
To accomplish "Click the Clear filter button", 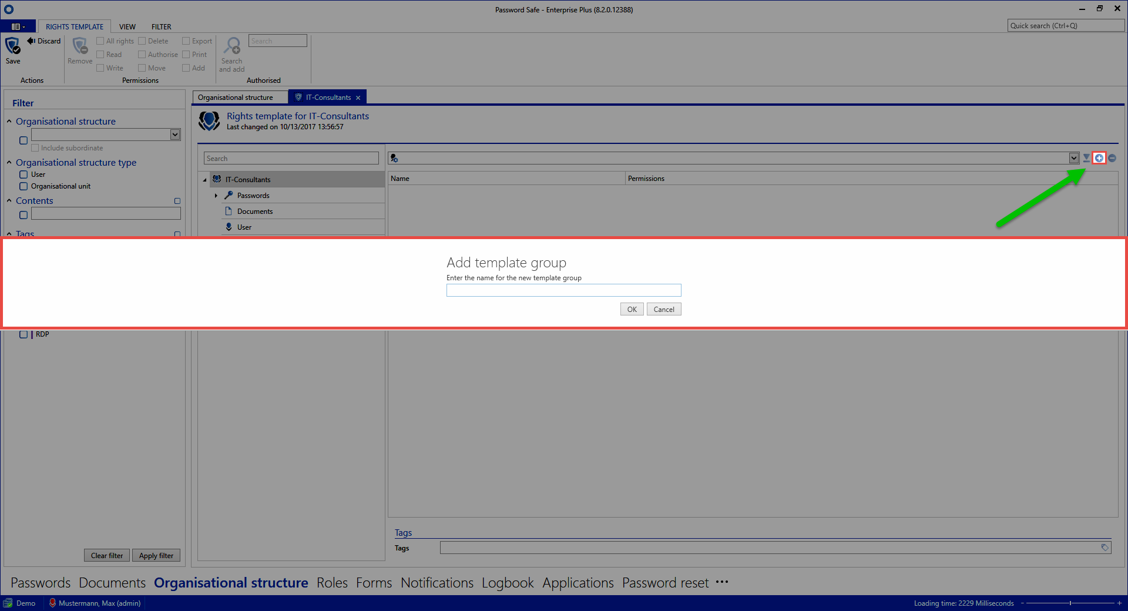I will click(107, 556).
